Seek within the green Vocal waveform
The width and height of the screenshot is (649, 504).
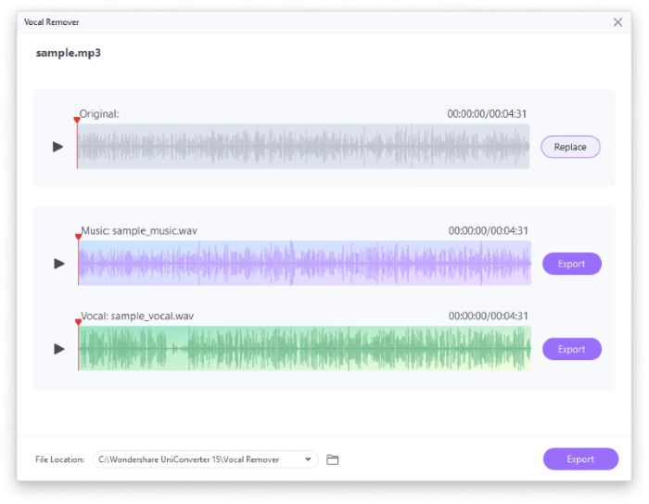coord(305,348)
